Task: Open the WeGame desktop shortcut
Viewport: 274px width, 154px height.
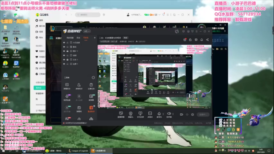Action: tap(5, 88)
